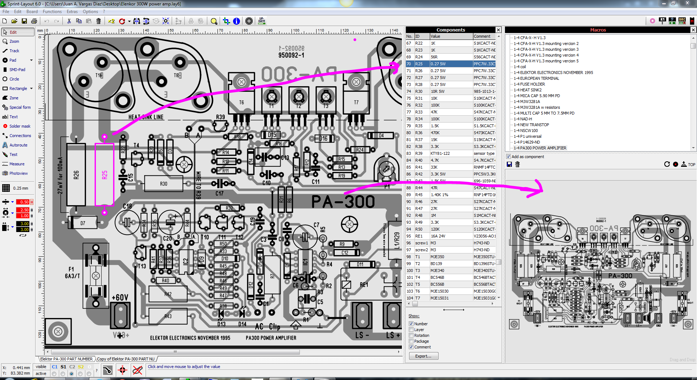Open the blue info icon
Image resolution: width=697 pixels, height=380 pixels.
click(x=236, y=21)
